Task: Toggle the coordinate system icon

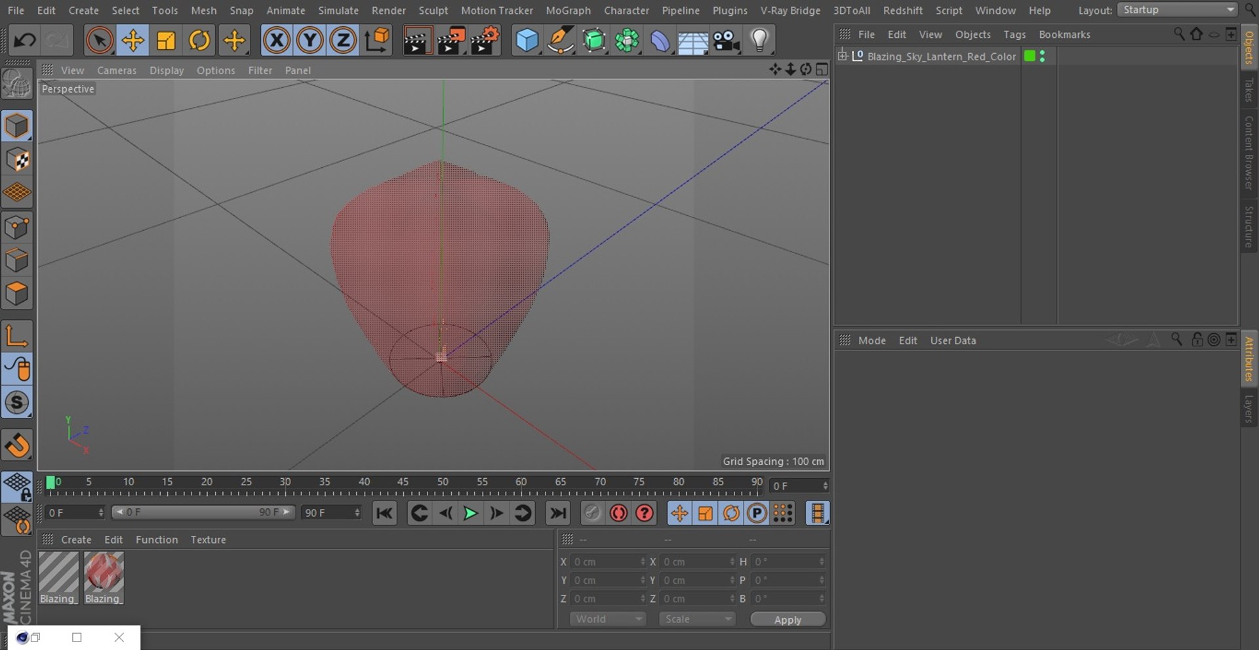Action: (377, 40)
